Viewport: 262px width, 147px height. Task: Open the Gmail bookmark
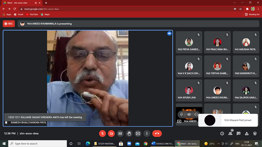19,14
